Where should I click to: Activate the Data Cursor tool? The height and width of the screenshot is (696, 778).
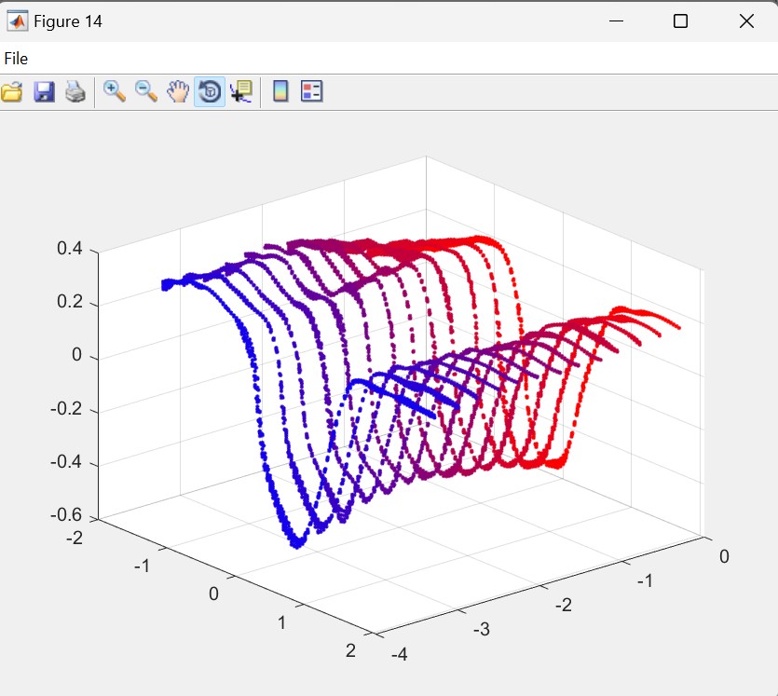click(x=241, y=91)
